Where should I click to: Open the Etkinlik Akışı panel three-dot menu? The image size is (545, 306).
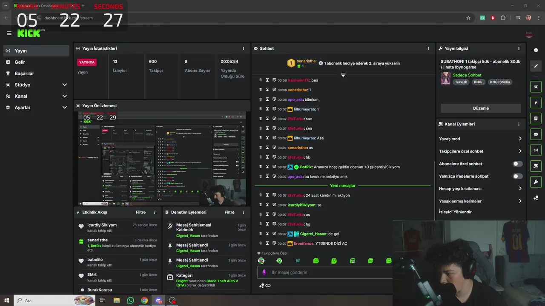[155, 212]
